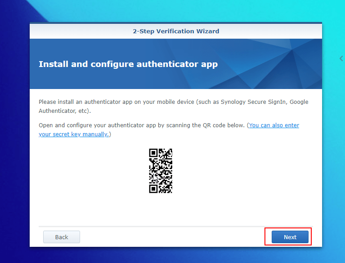
Task: Click the top-left finder square of the QR code
Action: pos(153,153)
